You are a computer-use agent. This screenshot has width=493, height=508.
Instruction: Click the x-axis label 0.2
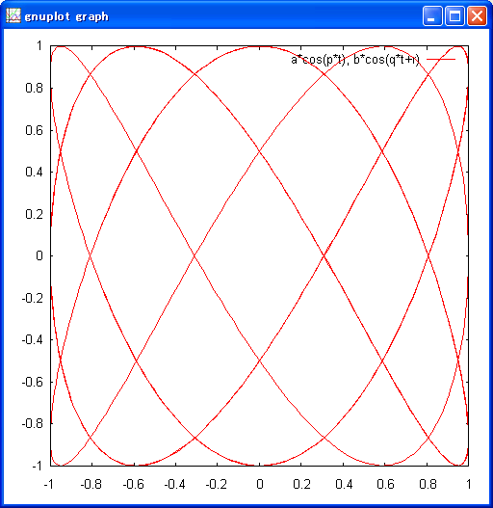coord(301,484)
